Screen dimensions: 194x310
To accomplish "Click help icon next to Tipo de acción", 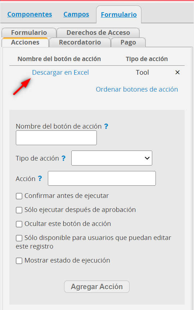I will pos(63,158).
